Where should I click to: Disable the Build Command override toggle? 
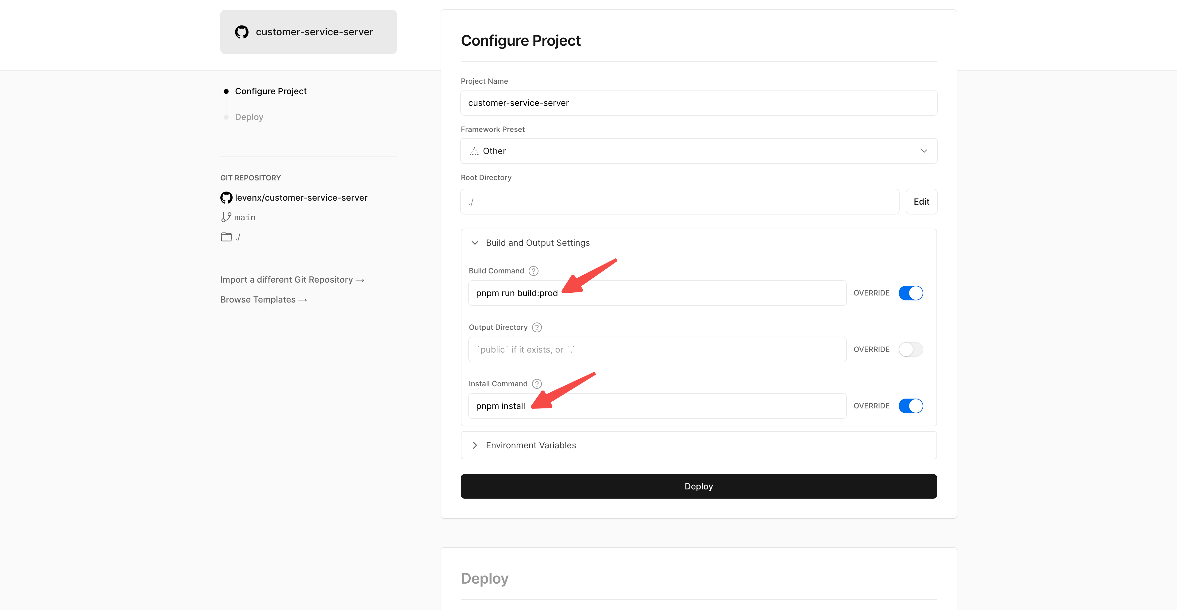click(911, 293)
